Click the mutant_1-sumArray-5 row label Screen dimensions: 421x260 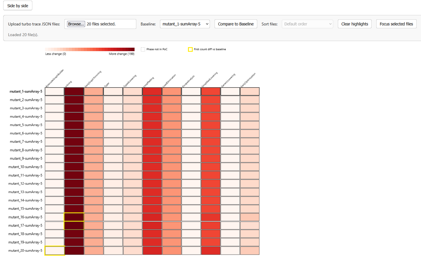pos(26,91)
